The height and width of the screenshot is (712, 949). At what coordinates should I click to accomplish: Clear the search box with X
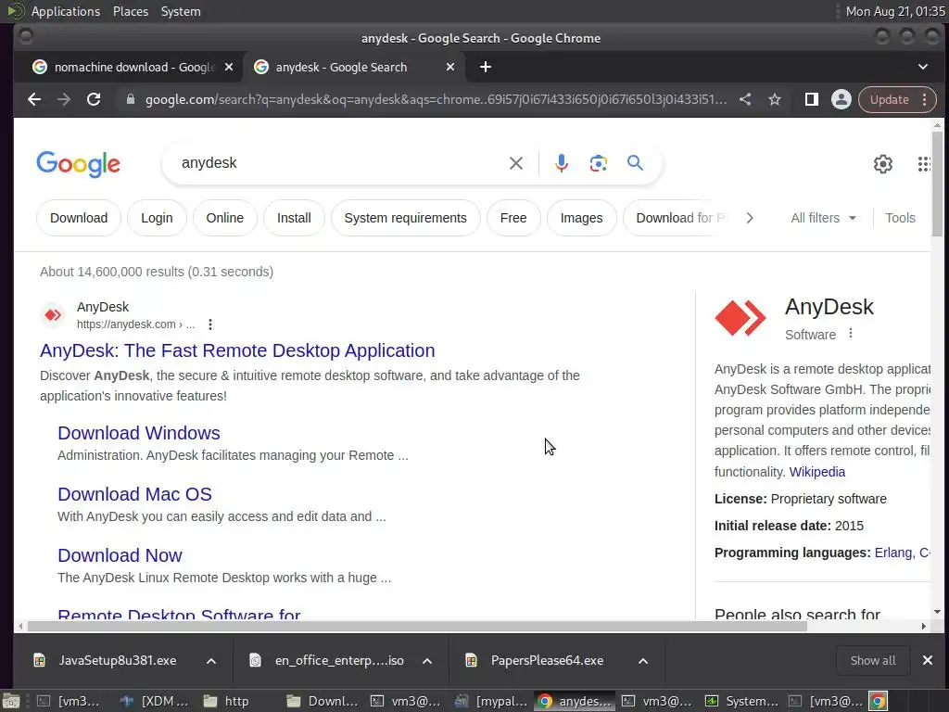[515, 163]
